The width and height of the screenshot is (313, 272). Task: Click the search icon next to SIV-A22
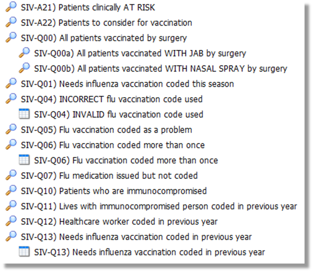click(11, 22)
